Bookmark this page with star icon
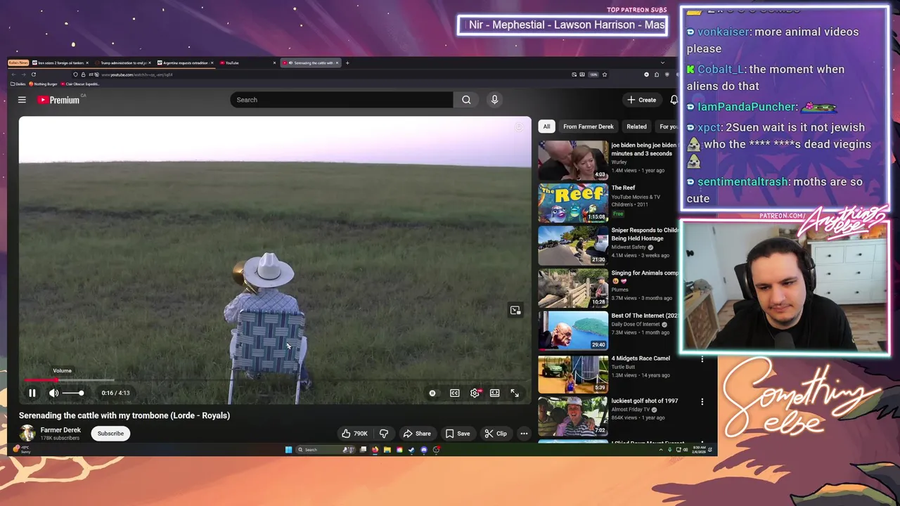900x506 pixels. pos(604,74)
